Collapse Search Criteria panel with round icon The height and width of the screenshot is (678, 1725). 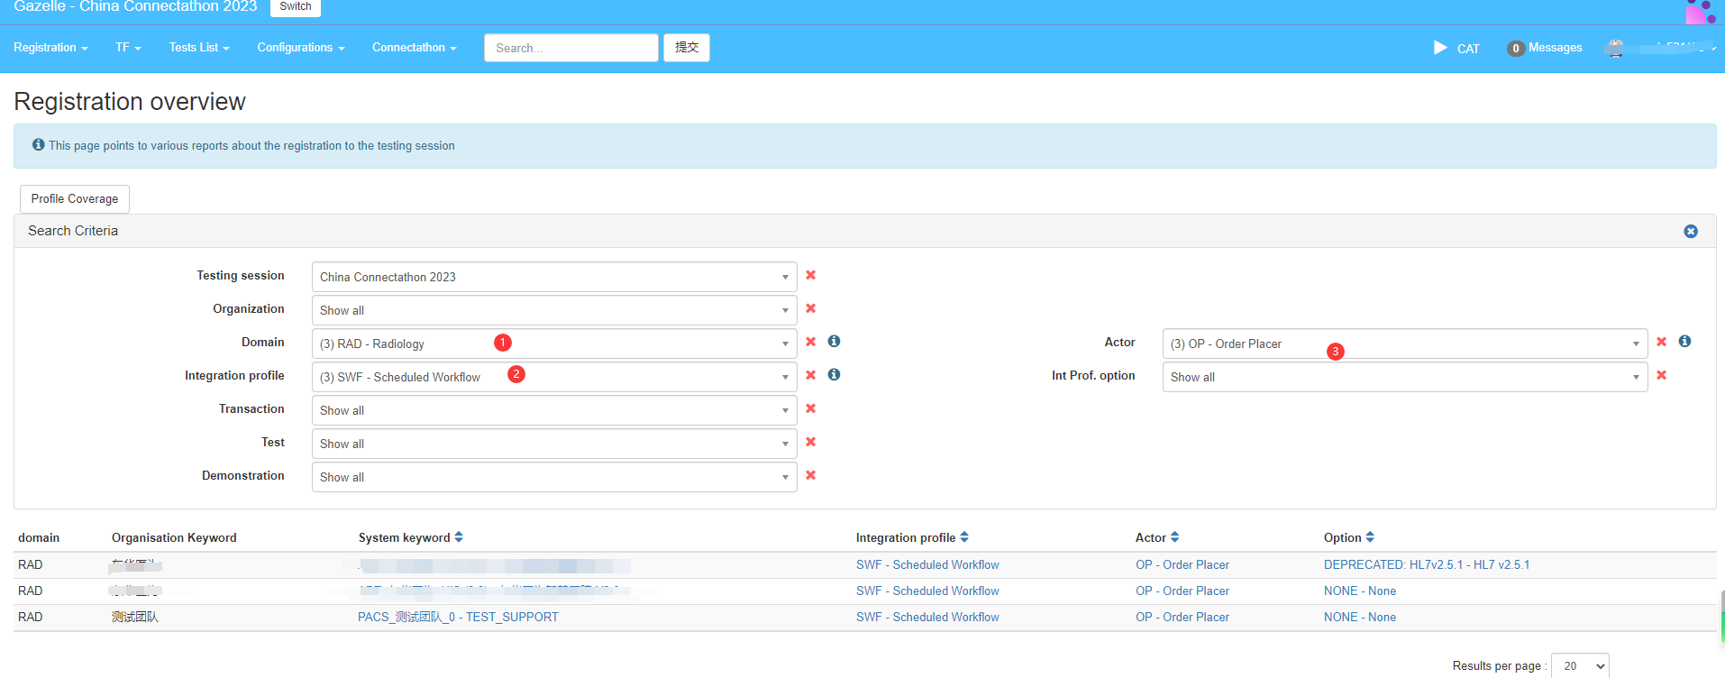click(1691, 232)
